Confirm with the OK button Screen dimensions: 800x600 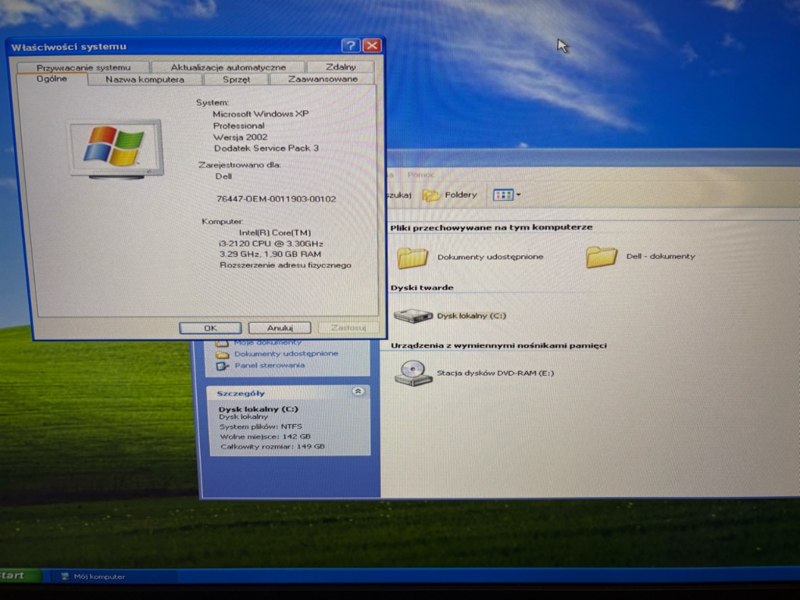pyautogui.click(x=210, y=328)
